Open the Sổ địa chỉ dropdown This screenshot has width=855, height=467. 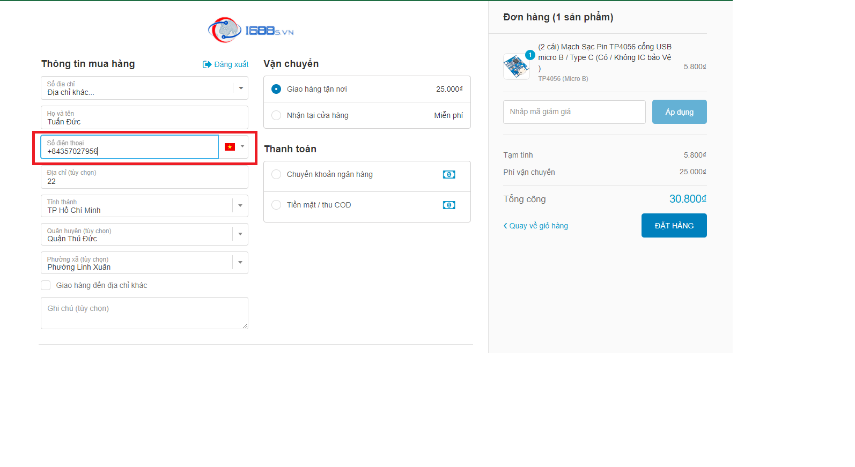point(240,88)
